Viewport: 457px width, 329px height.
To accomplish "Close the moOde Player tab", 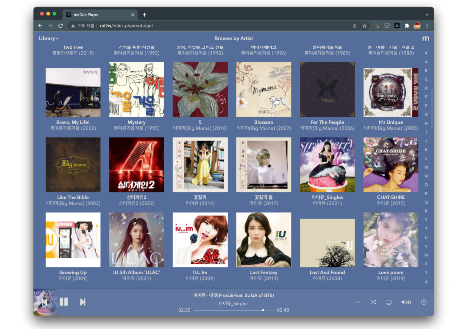I will coord(133,14).
